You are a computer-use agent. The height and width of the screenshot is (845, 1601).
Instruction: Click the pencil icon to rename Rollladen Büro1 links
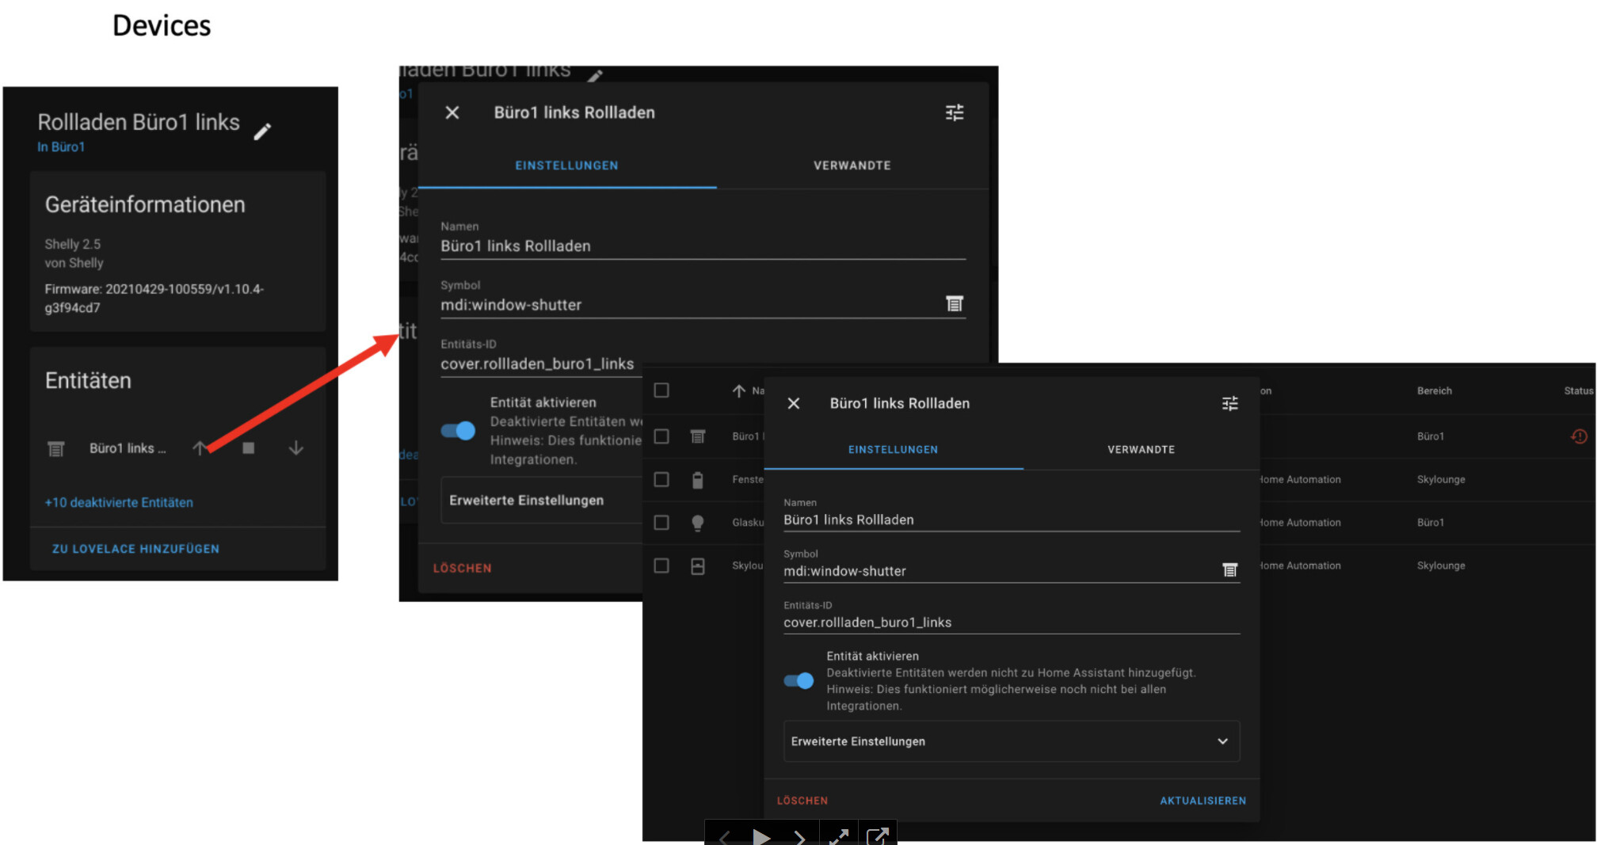tap(264, 131)
